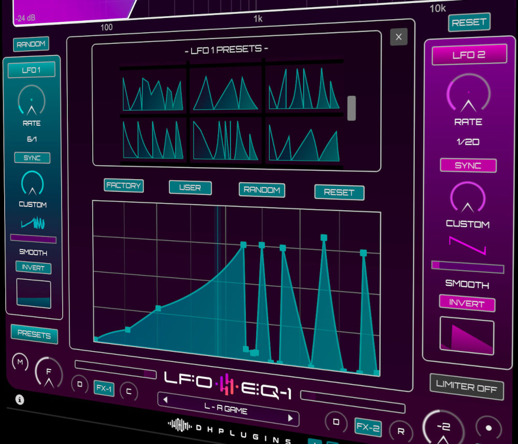This screenshot has height=444, width=518.
Task: Click the LFO 1 RATE knob
Action: coord(32,100)
